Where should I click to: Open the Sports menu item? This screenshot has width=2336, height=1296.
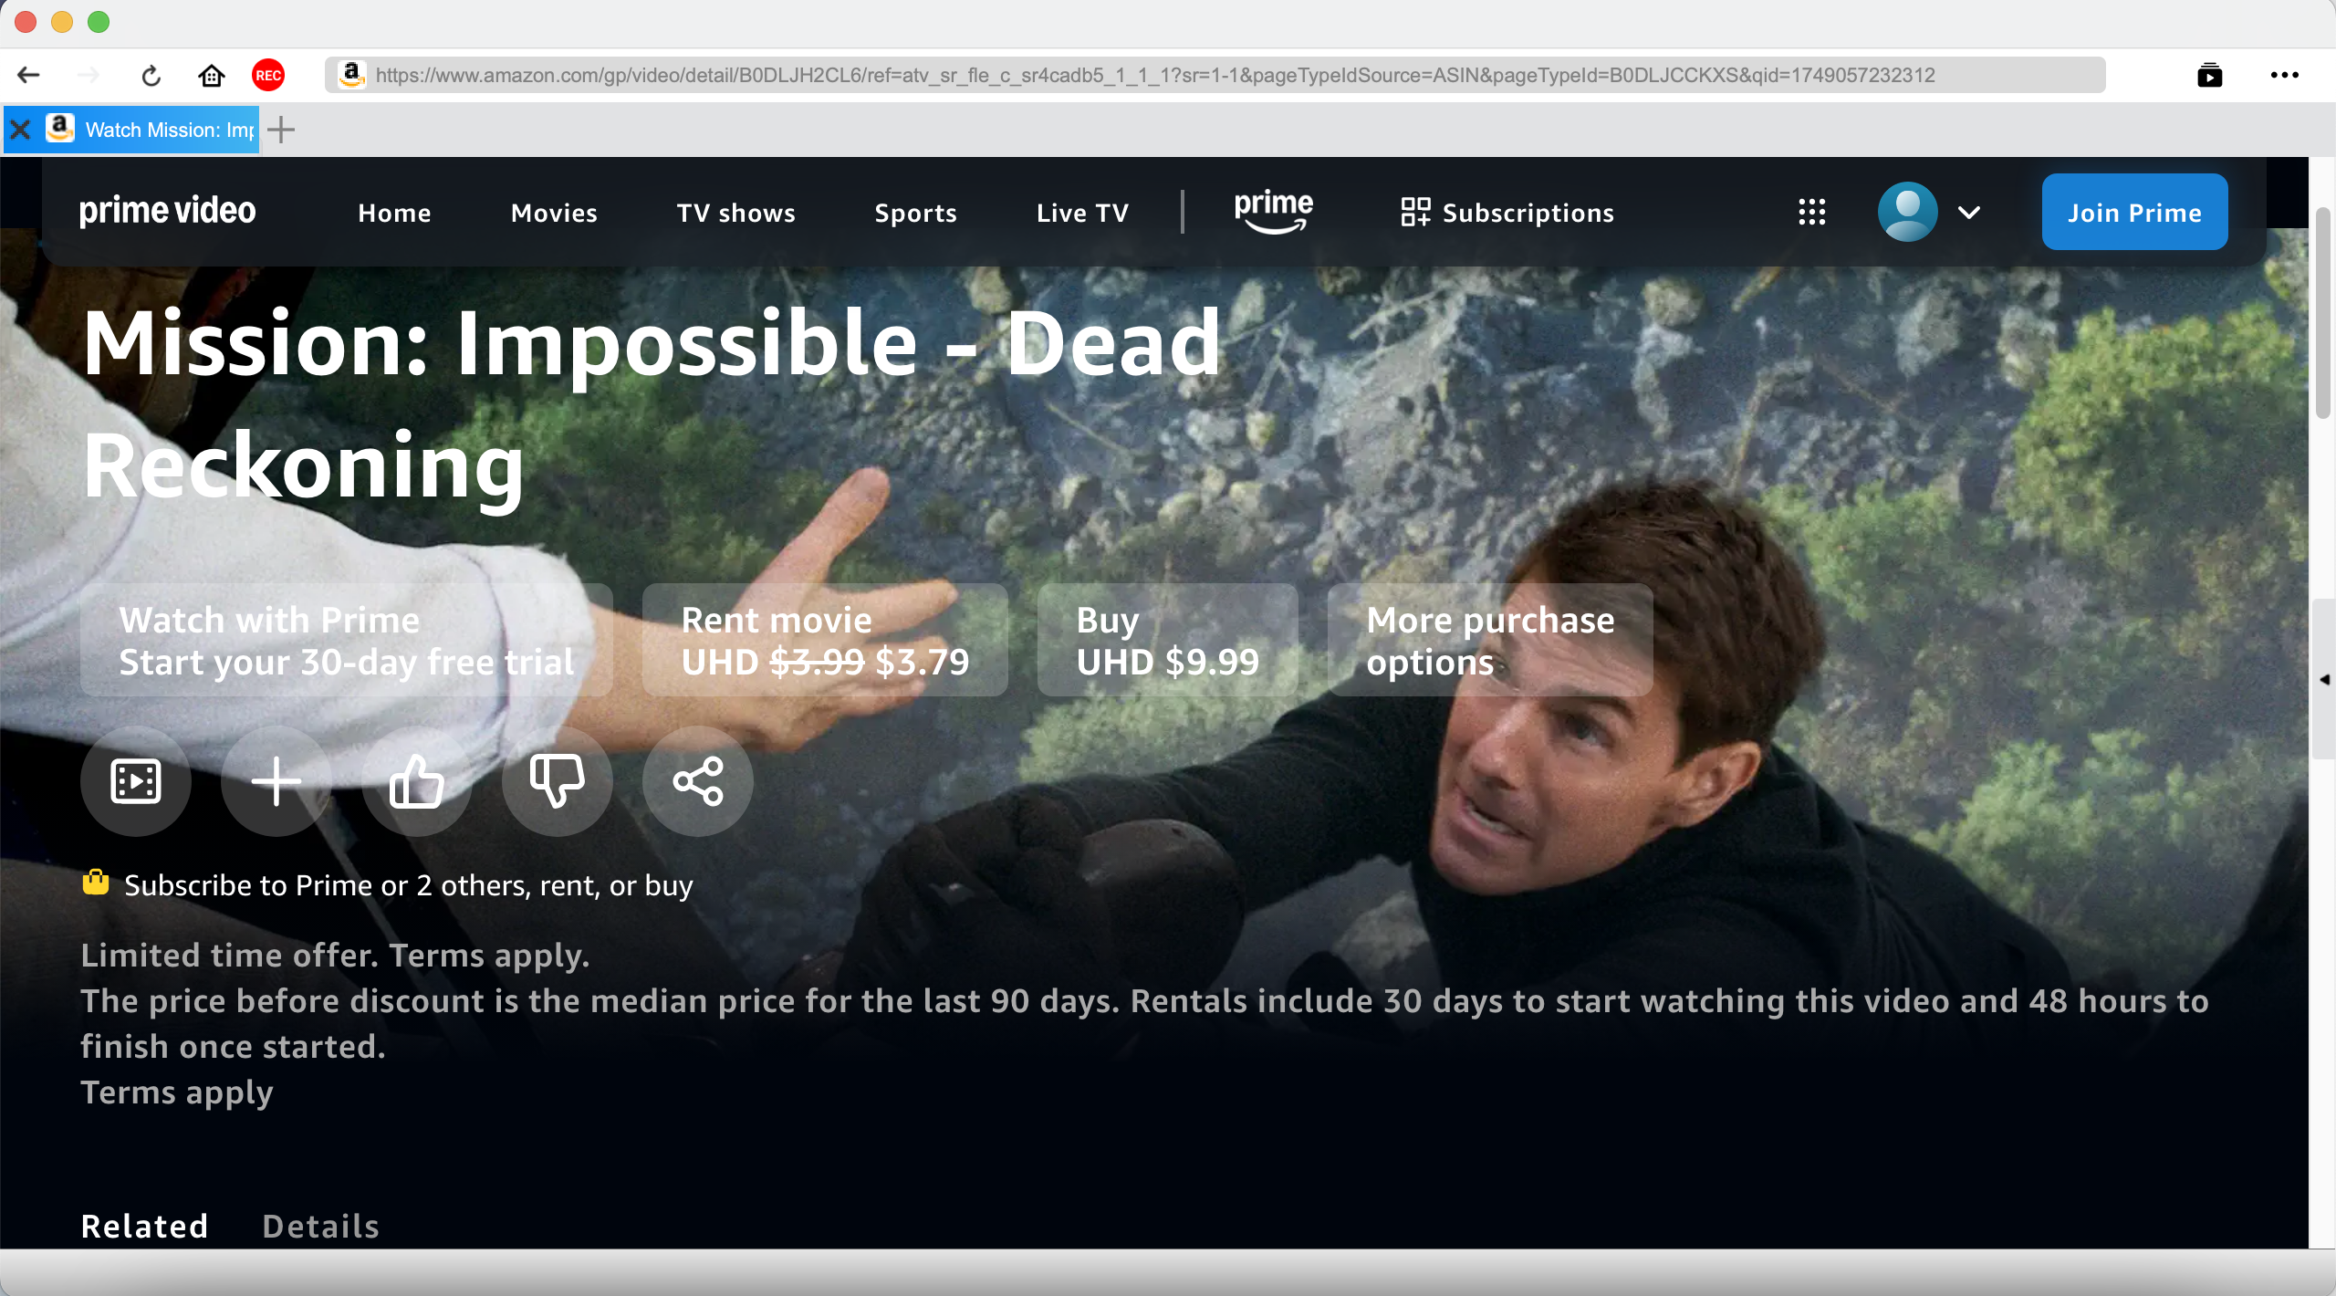coord(915,213)
